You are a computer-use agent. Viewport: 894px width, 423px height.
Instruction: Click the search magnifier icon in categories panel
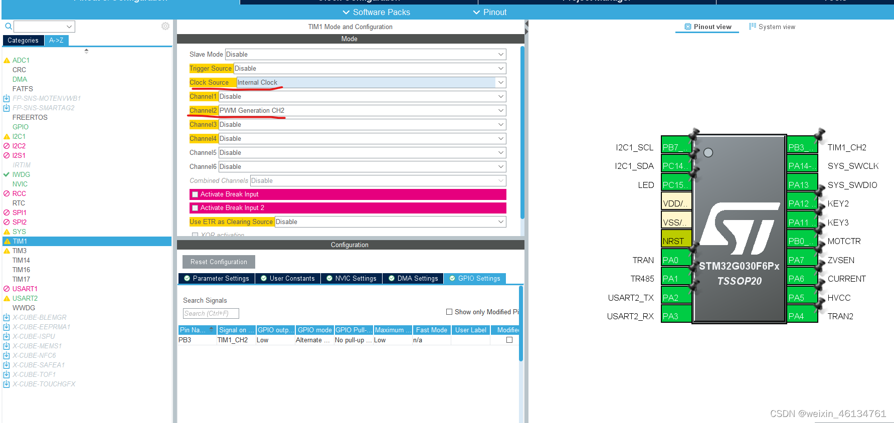[9, 26]
